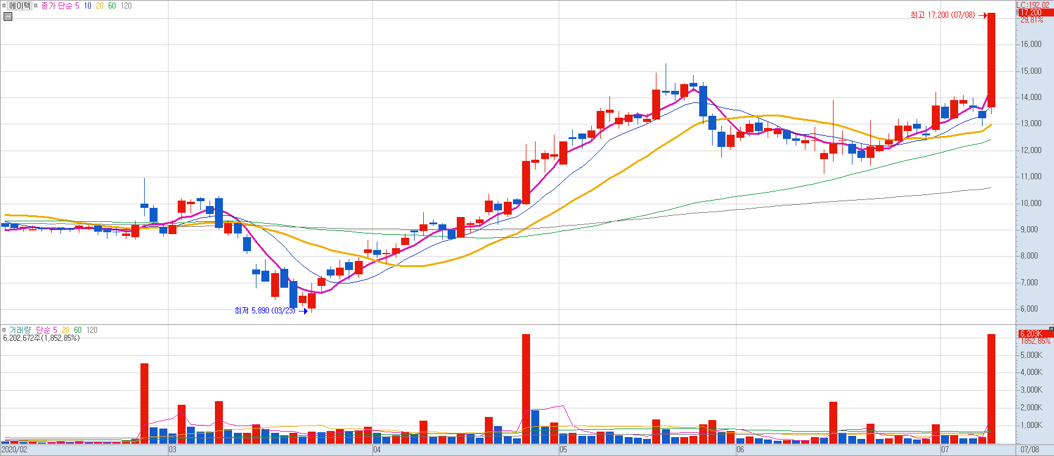1054x456 pixels.
Task: Click the 15,000 price axis label
Action: (1031, 71)
